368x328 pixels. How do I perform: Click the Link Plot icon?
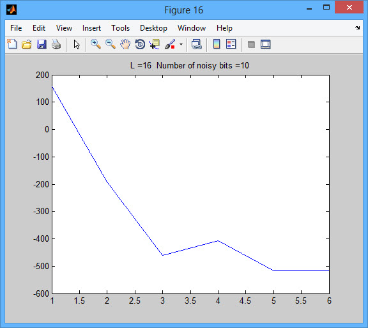point(196,44)
